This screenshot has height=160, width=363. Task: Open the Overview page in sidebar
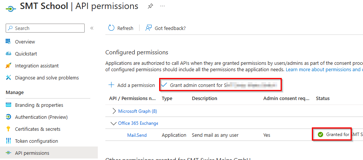pos(25,42)
